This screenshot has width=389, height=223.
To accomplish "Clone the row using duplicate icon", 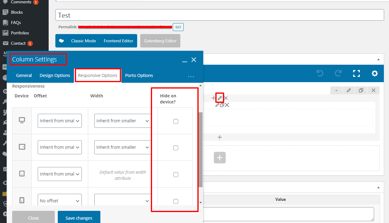I will pos(361,90).
